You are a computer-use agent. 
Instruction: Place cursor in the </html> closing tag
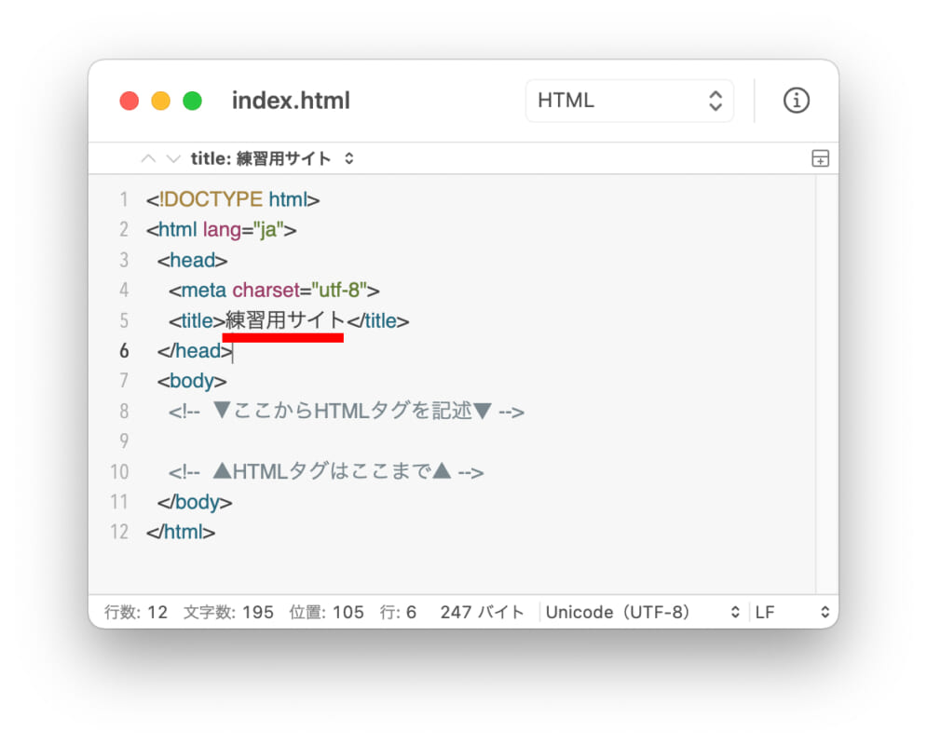[181, 532]
